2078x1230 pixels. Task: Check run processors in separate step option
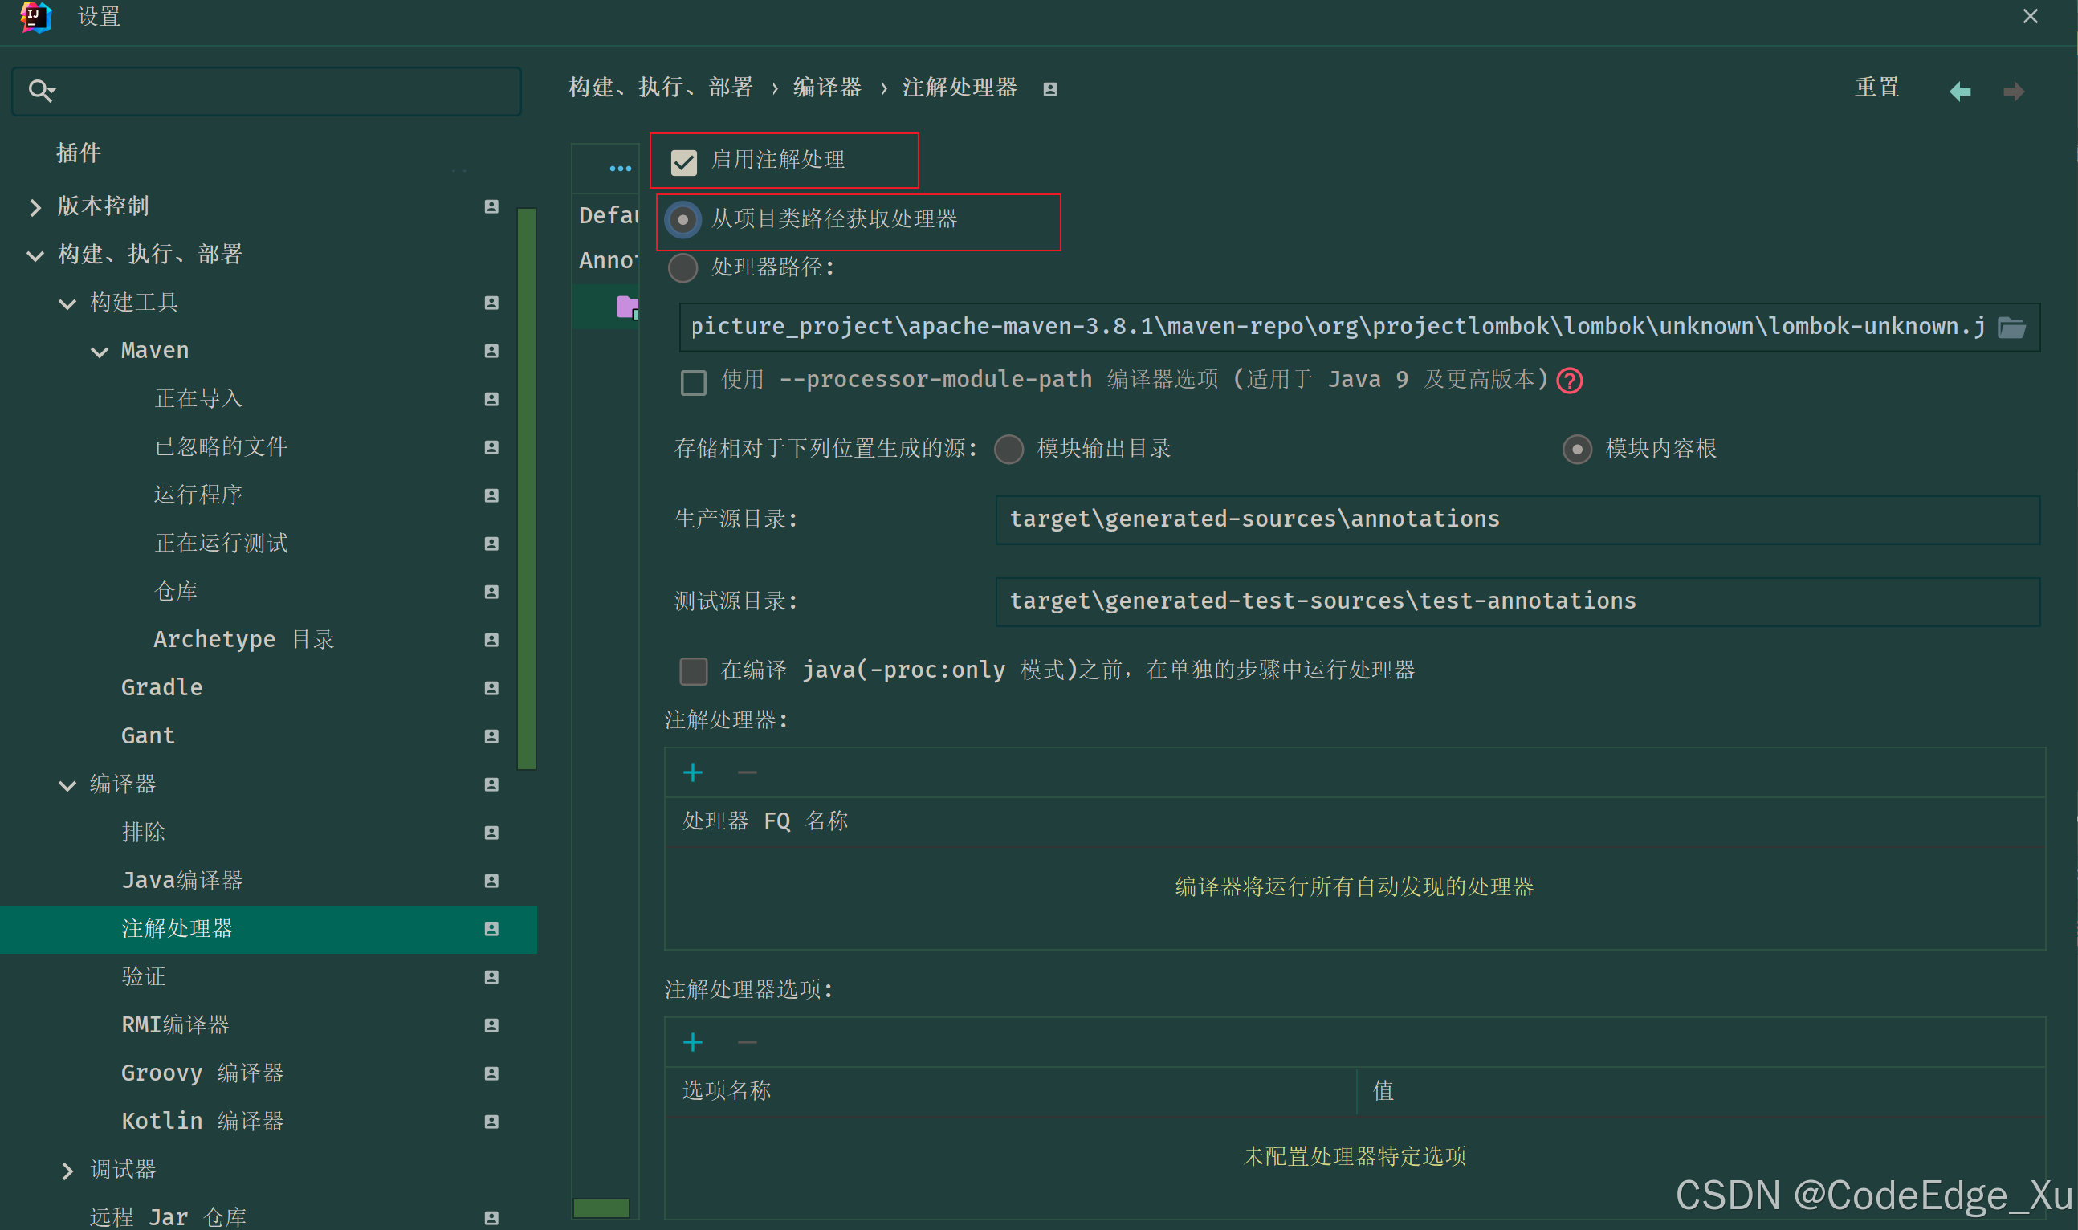(x=693, y=670)
